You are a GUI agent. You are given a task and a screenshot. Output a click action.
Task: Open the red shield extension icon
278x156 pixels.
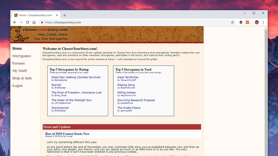click(247, 22)
